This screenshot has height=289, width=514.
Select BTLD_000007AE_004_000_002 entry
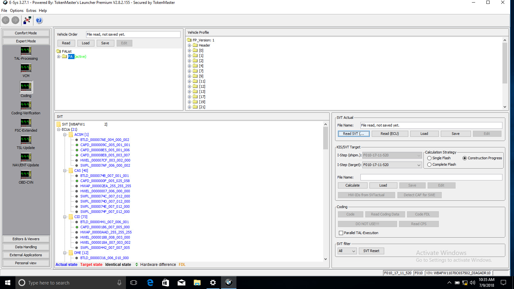105,140
